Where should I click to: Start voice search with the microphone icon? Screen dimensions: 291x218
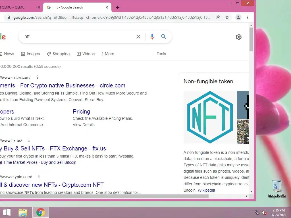click(x=152, y=37)
